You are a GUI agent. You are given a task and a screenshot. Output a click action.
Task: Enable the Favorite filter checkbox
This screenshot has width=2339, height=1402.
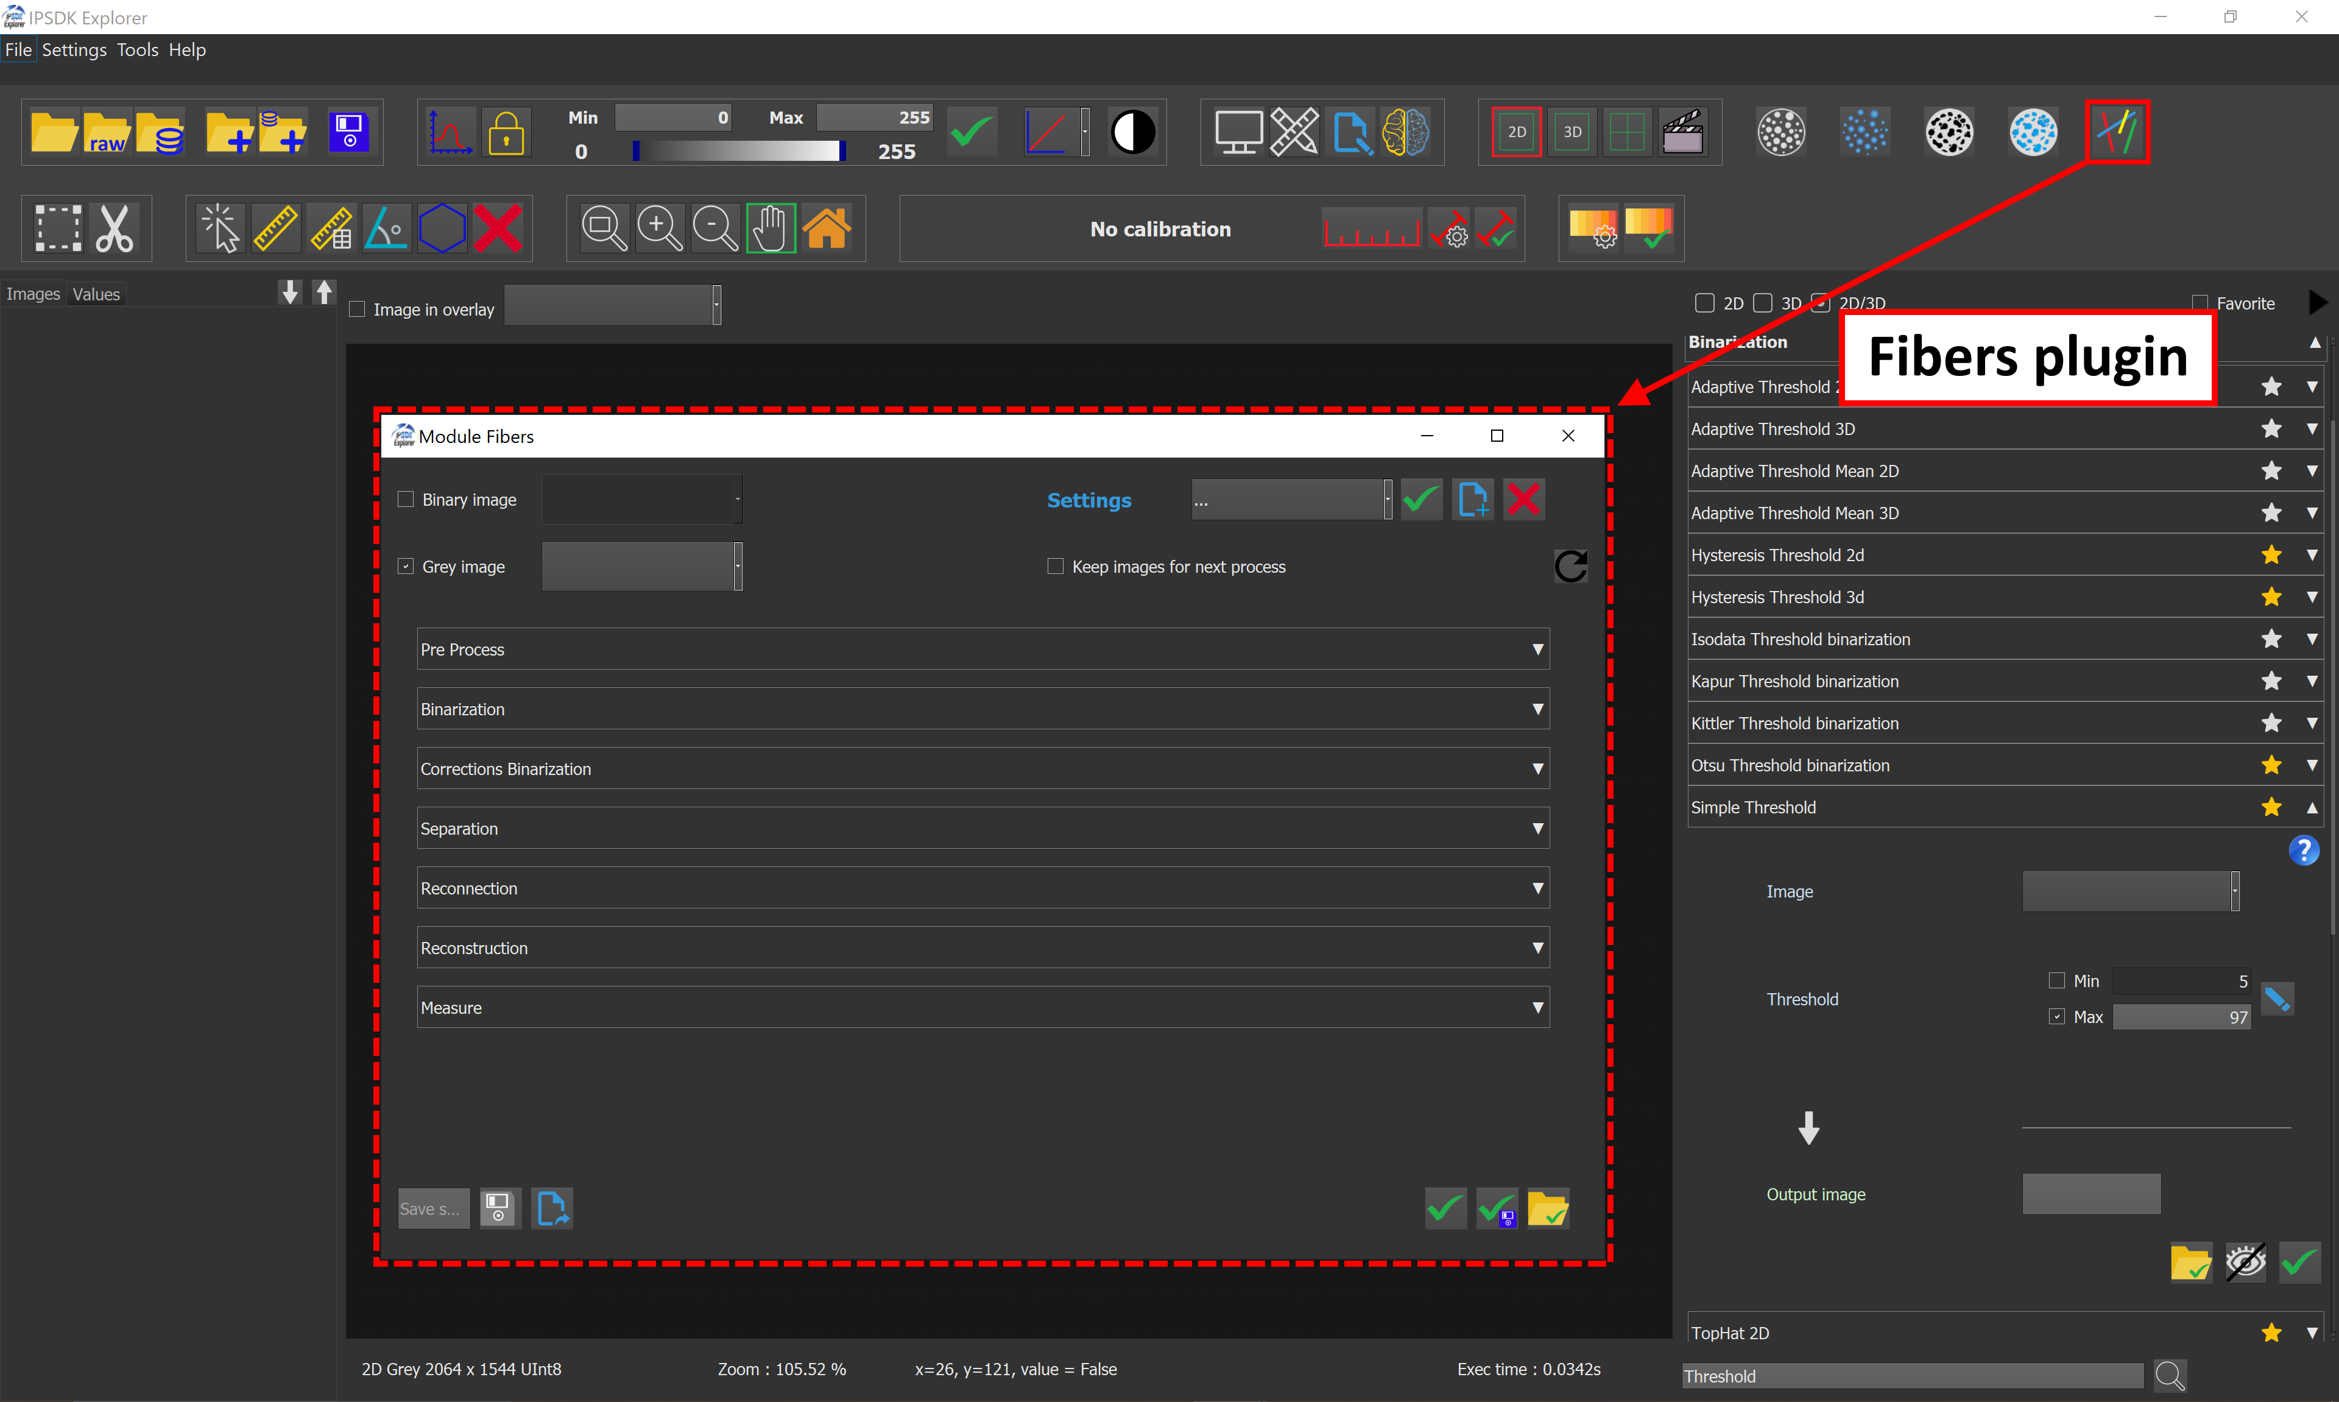(x=2200, y=302)
